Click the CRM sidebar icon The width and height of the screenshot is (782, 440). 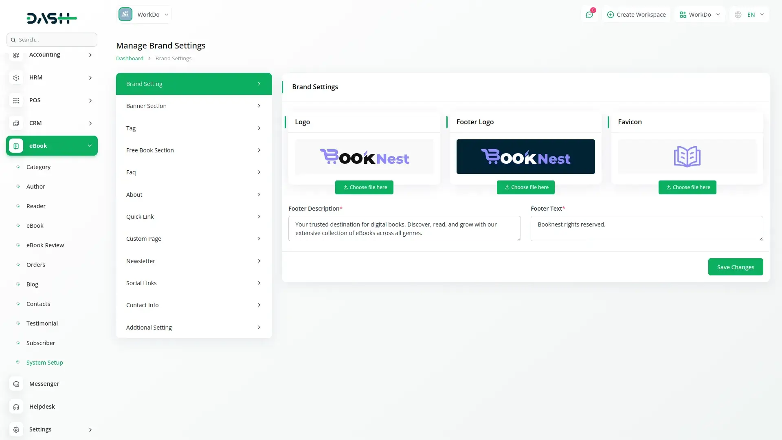tap(16, 123)
